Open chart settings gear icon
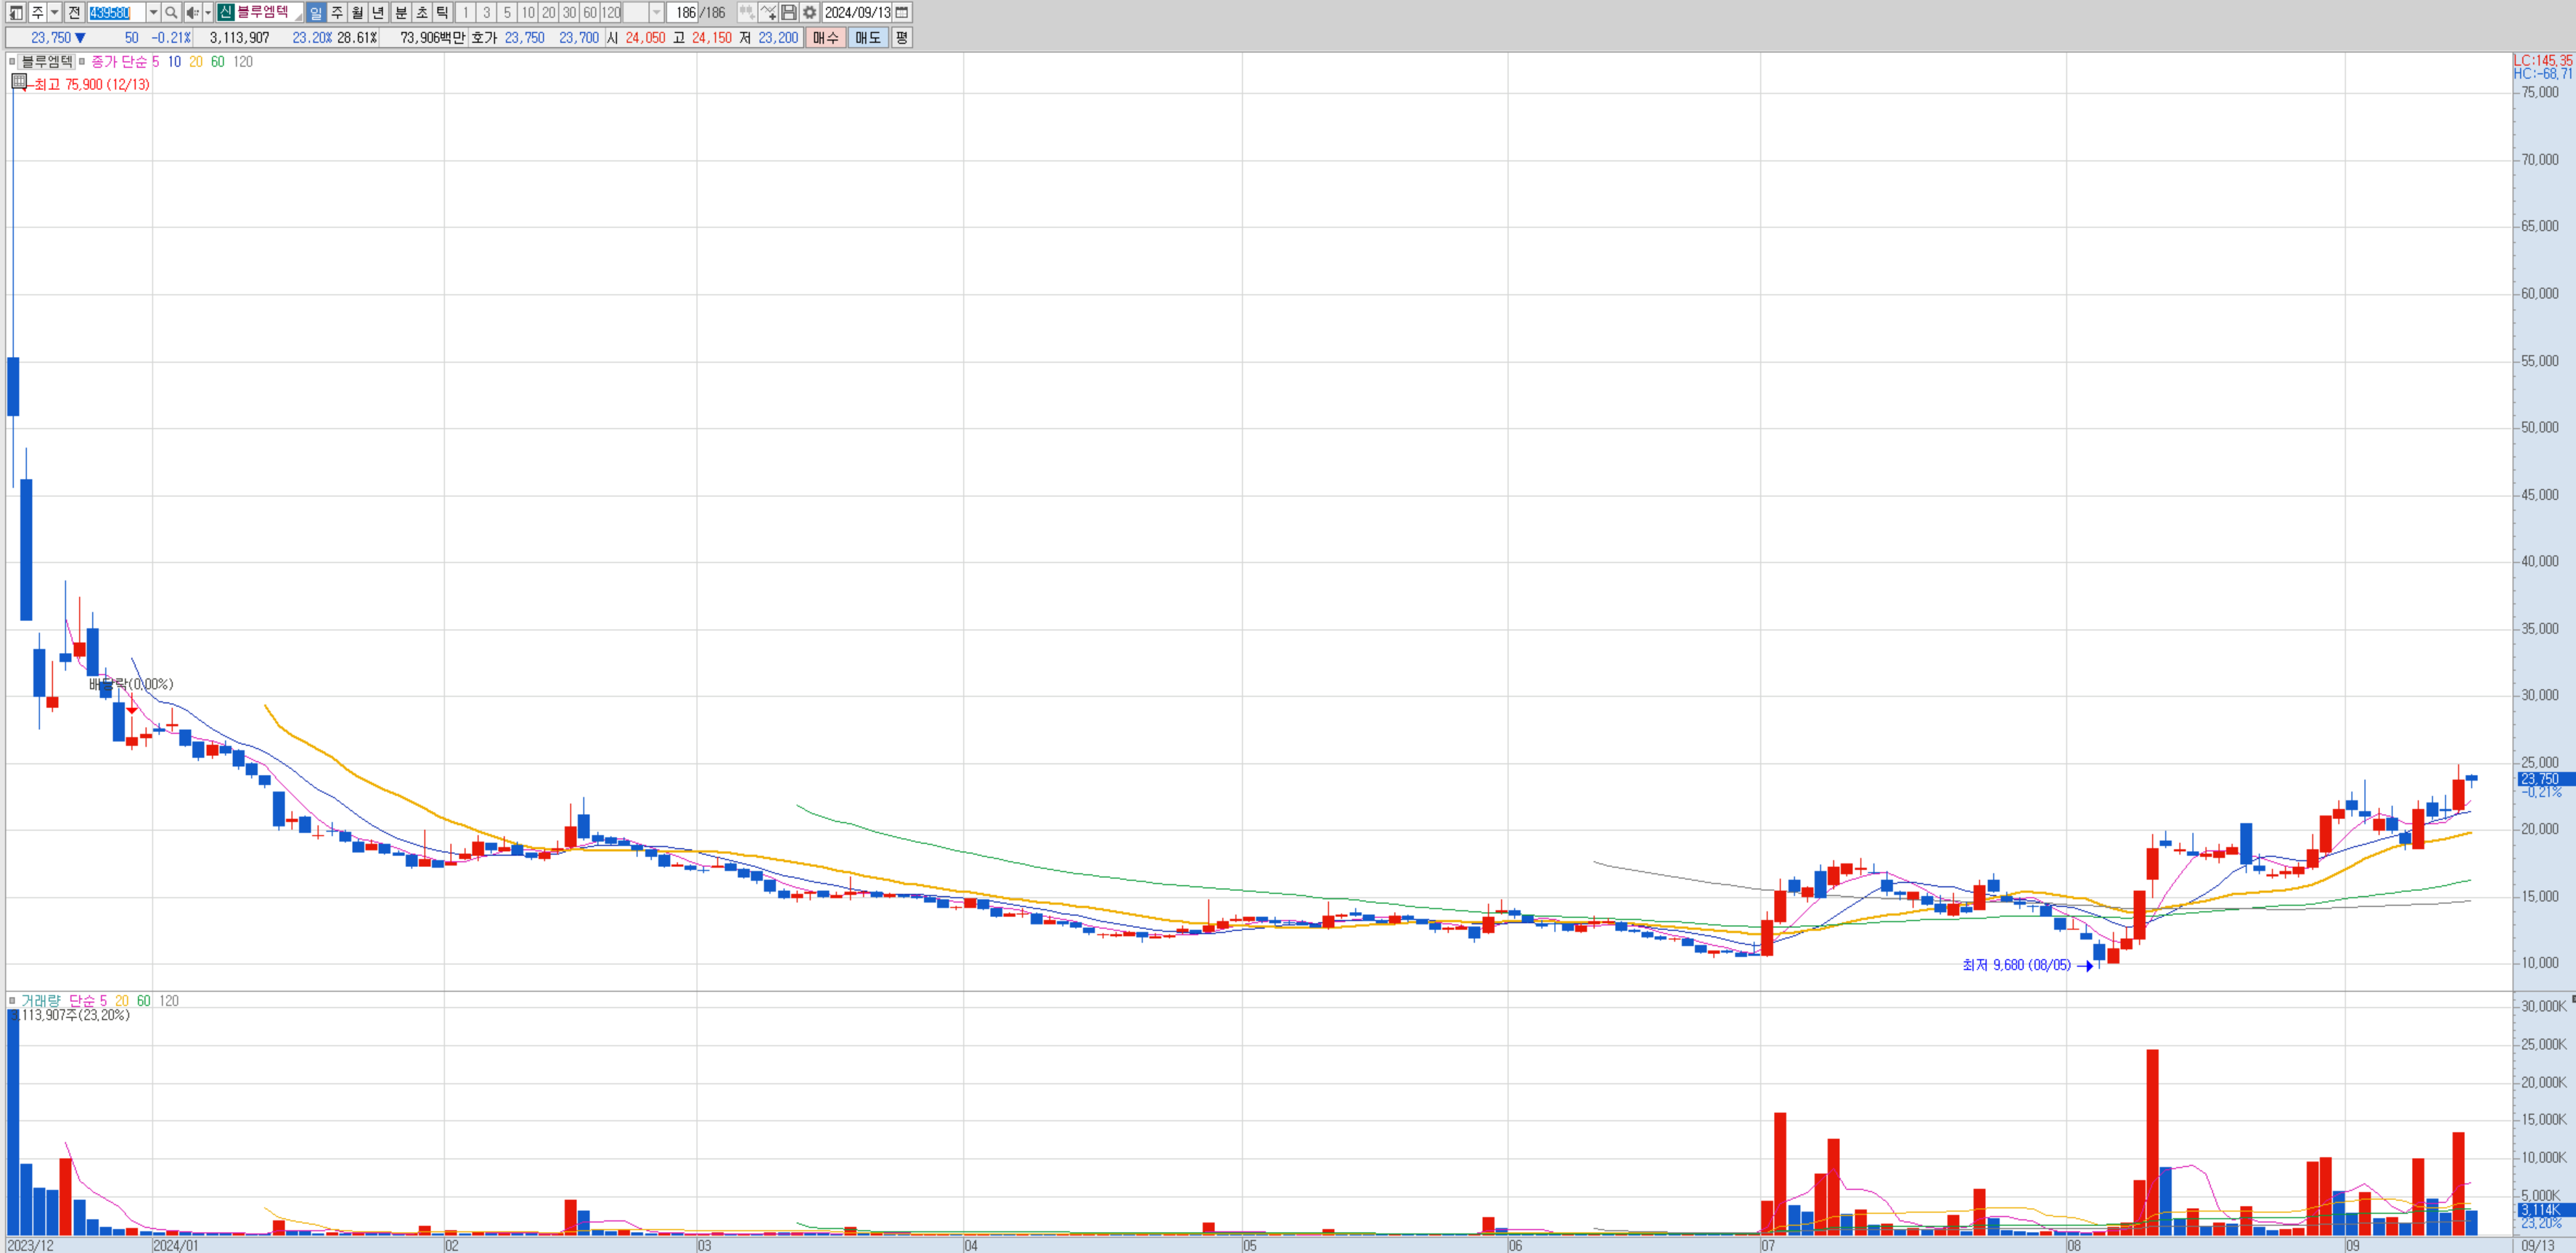The image size is (2576, 1253). (809, 12)
